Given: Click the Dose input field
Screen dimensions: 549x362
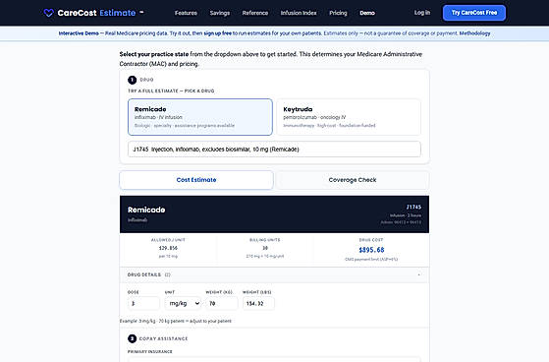Looking at the screenshot, I should 143,303.
